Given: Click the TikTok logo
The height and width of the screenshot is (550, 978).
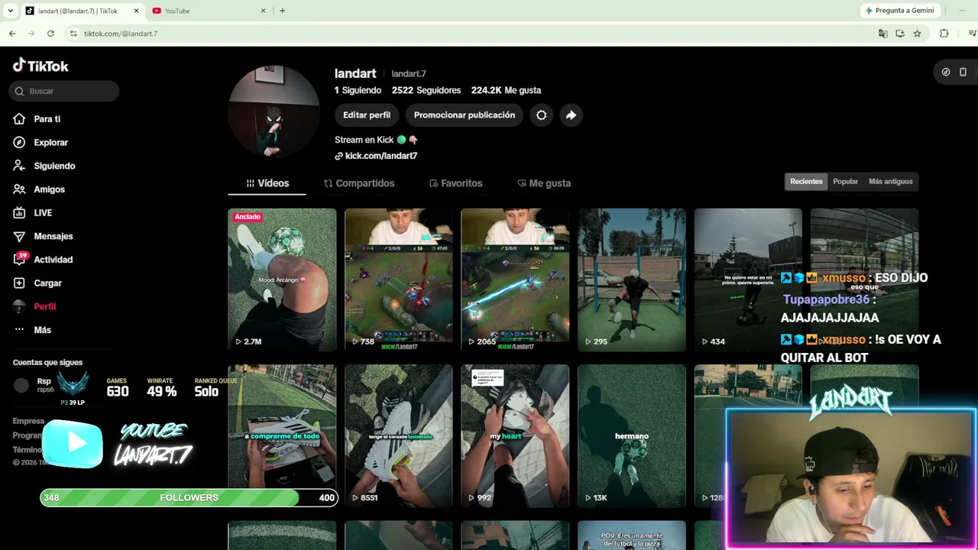Looking at the screenshot, I should [40, 66].
